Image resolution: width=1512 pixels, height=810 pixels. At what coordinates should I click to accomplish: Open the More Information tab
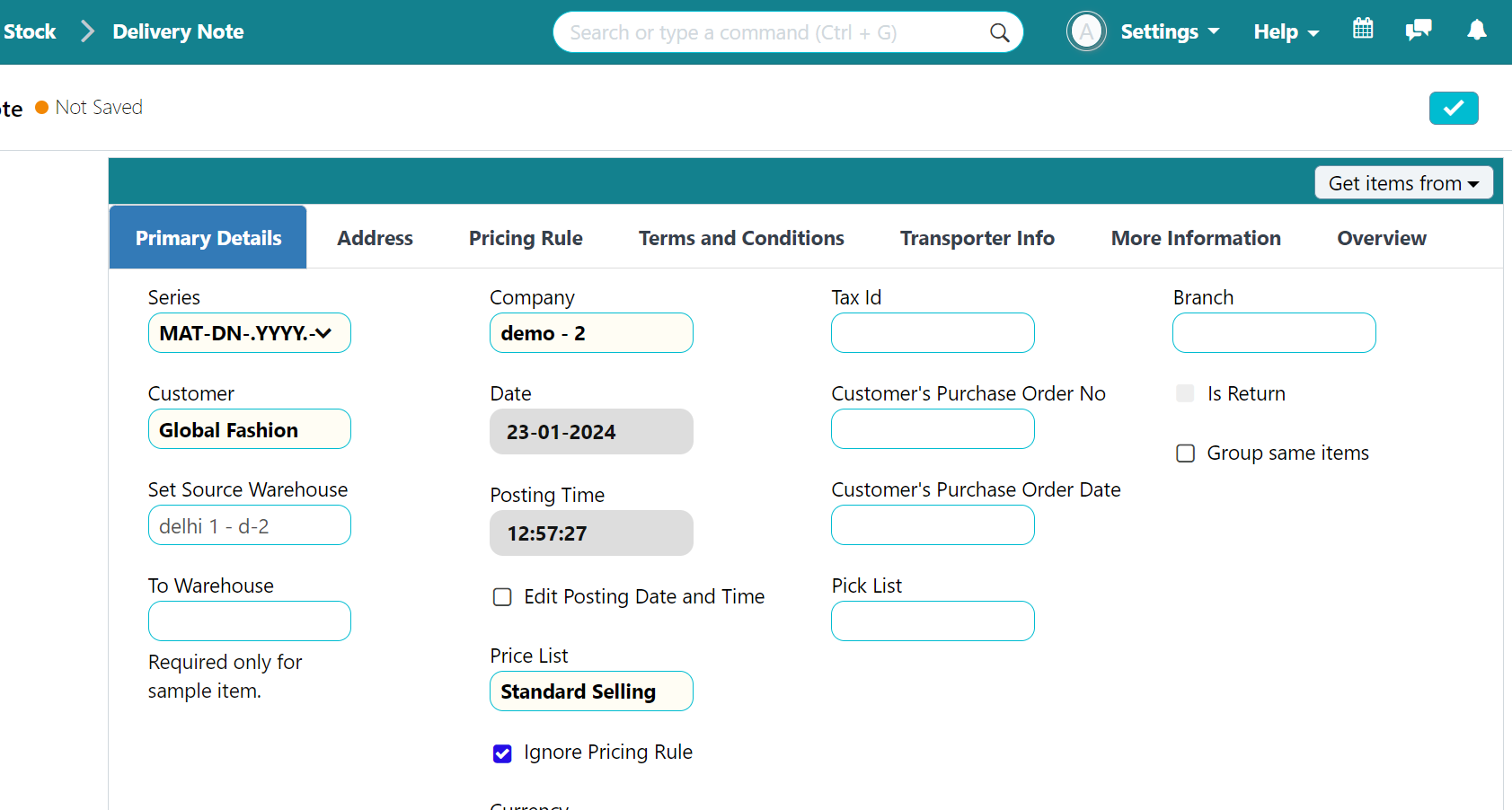1196,238
